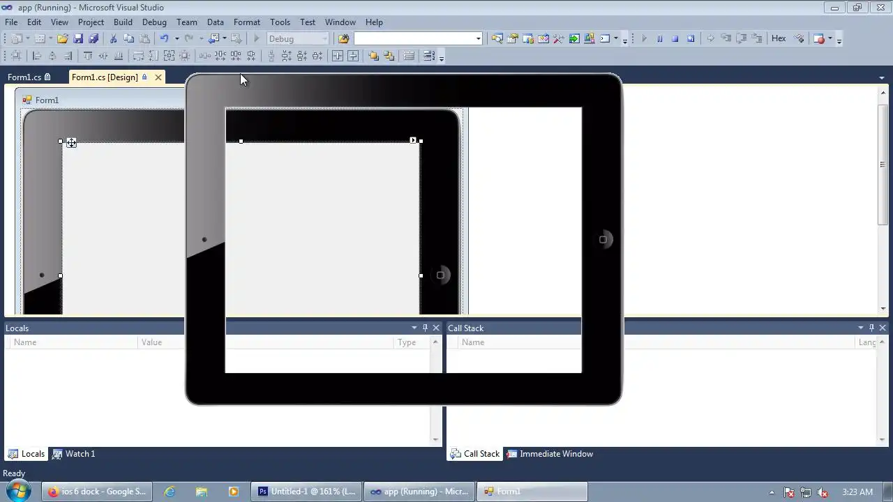Close the Form1.cs [Design] tab

[x=158, y=77]
